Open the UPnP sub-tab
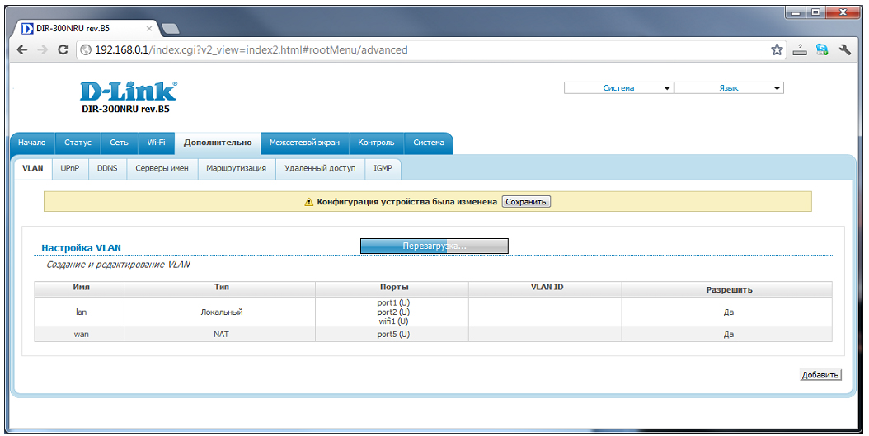This screenshot has height=436, width=869. (69, 168)
